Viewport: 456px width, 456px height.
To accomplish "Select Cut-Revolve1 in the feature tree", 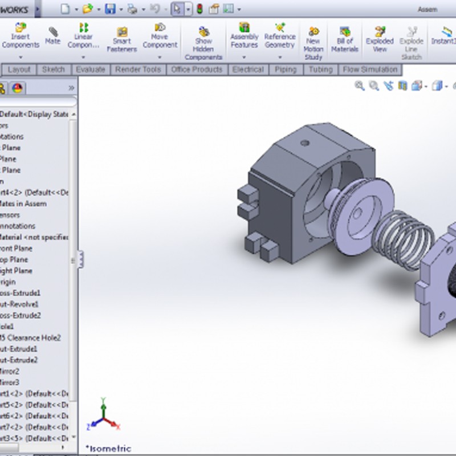I will pyautogui.click(x=19, y=304).
